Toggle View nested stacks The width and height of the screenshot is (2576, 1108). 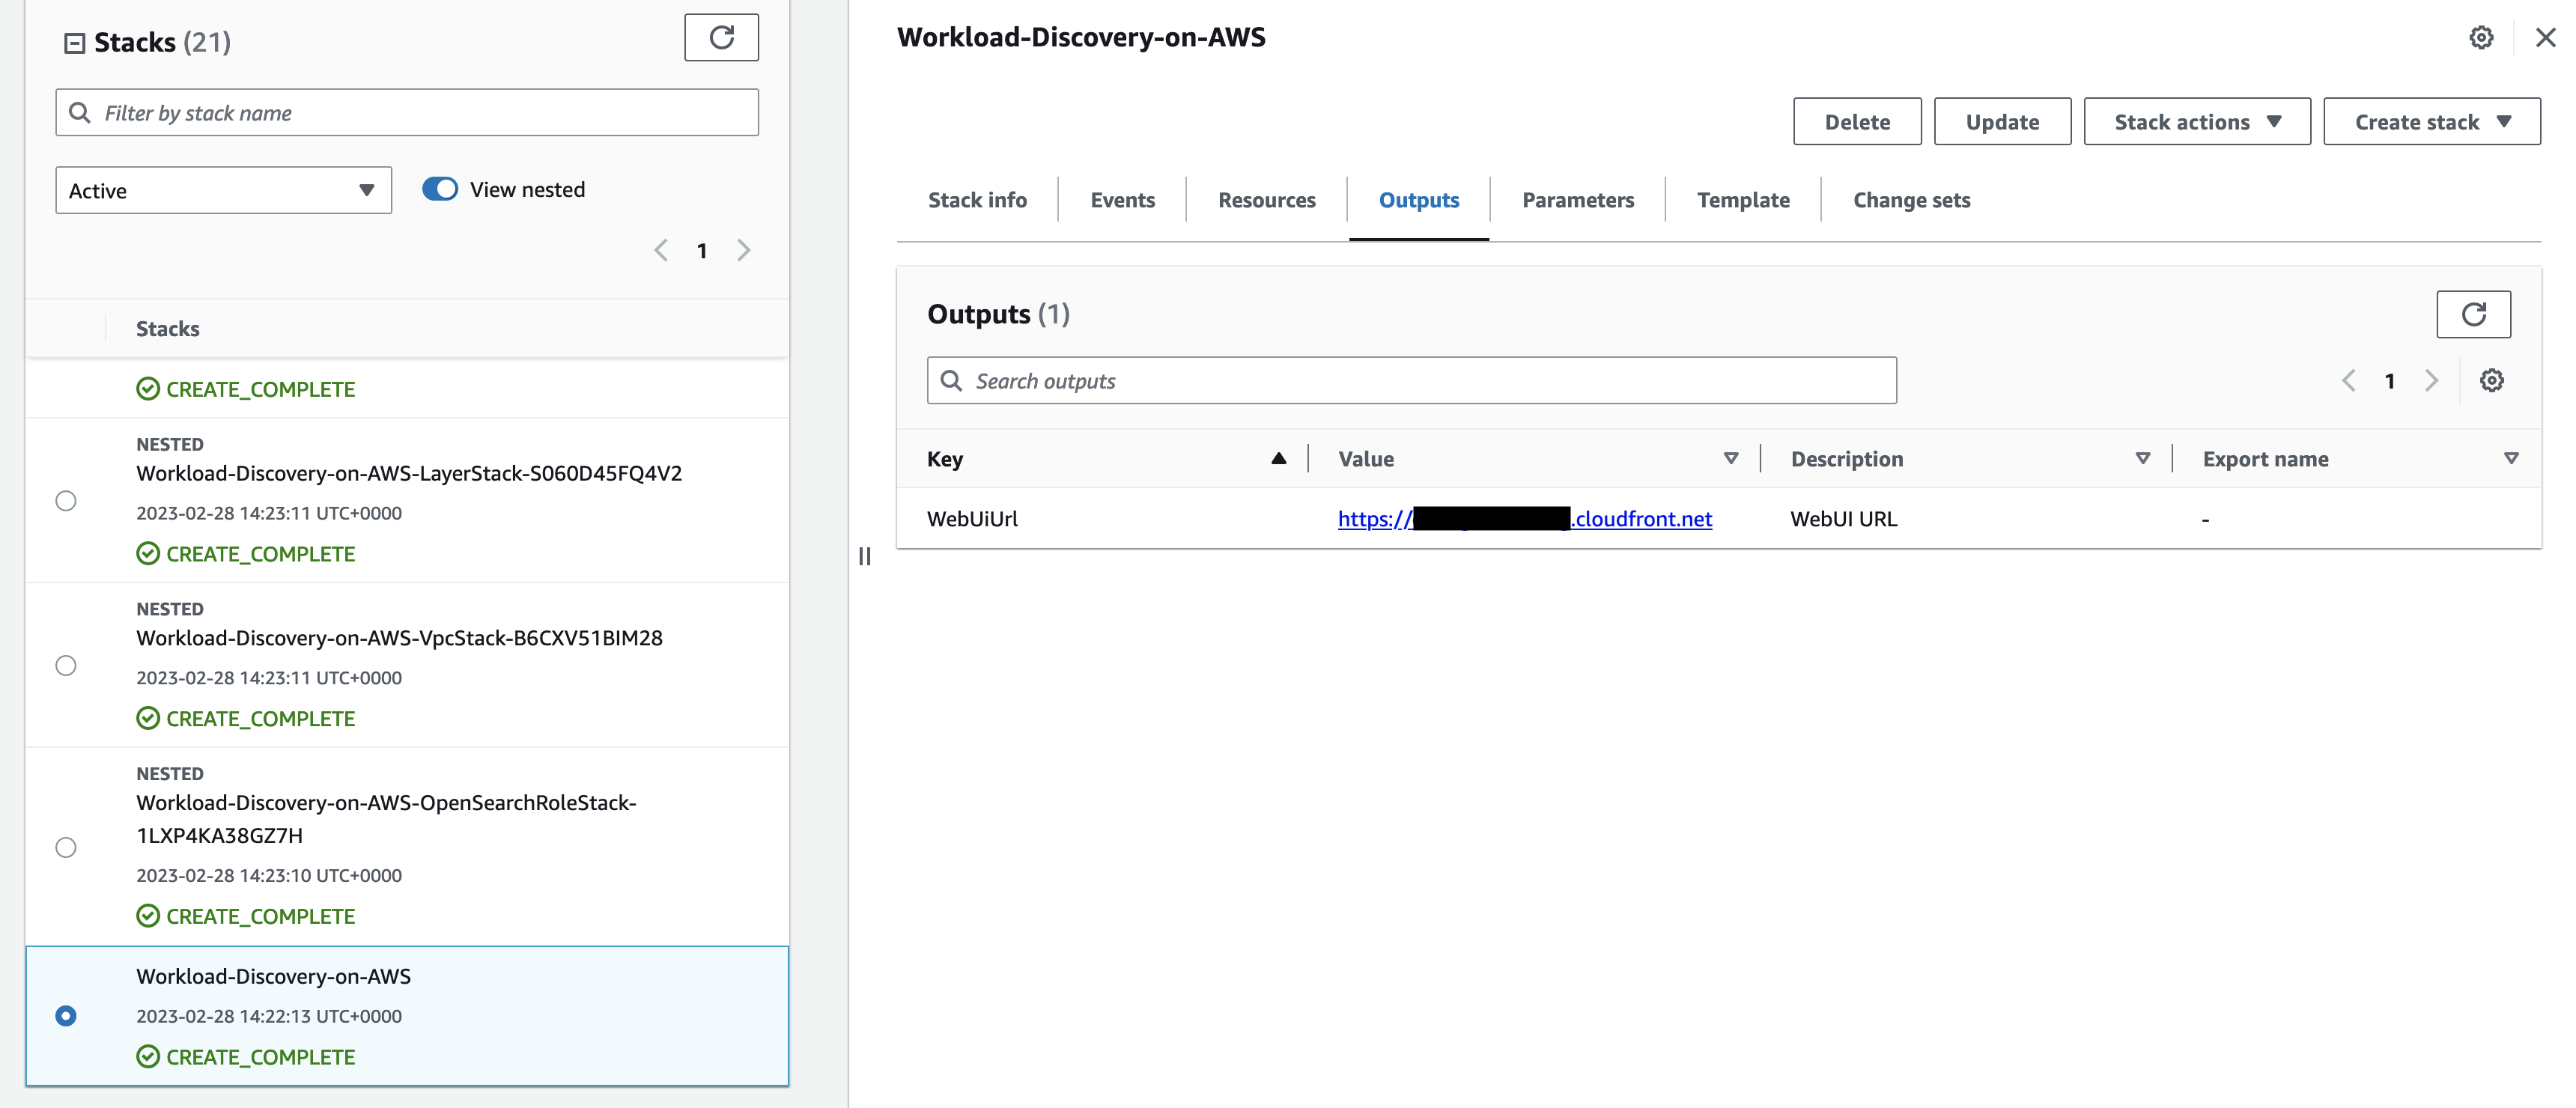coord(439,188)
